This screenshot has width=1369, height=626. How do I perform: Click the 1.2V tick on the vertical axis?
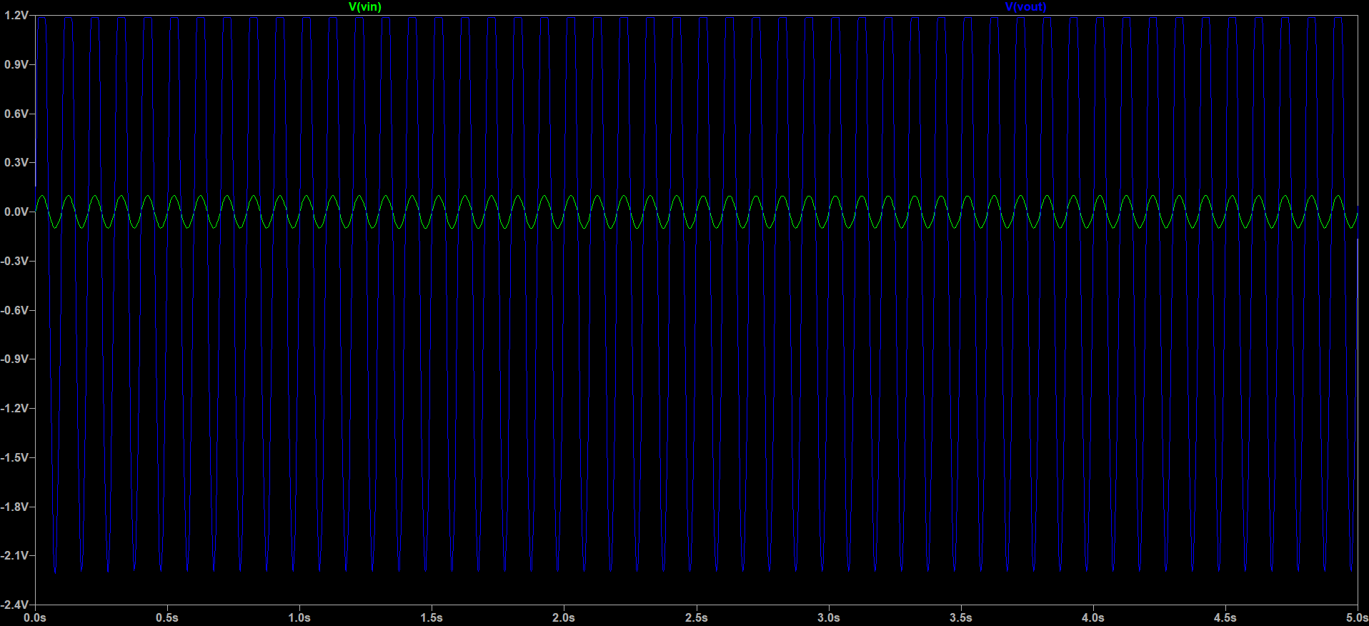pyautogui.click(x=16, y=15)
